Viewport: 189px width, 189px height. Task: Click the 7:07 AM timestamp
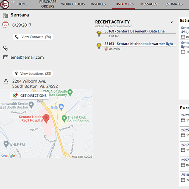tap(114, 37)
